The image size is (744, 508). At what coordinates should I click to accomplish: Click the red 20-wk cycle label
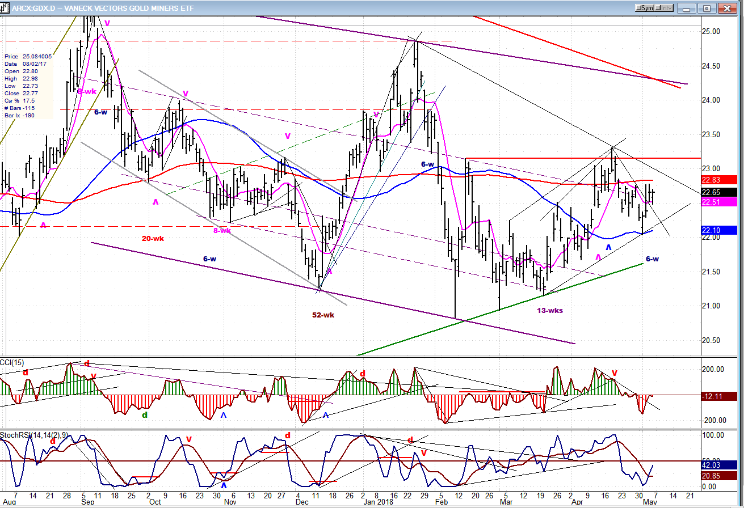[153, 238]
